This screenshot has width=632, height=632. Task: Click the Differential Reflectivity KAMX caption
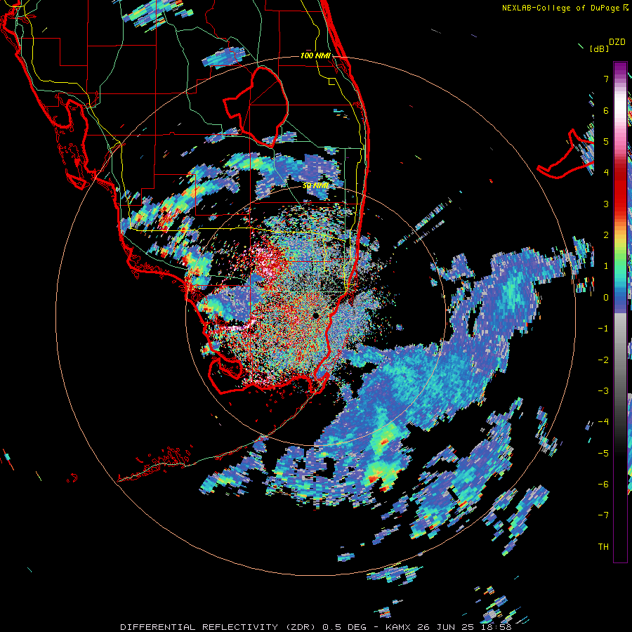pyautogui.click(x=316, y=627)
